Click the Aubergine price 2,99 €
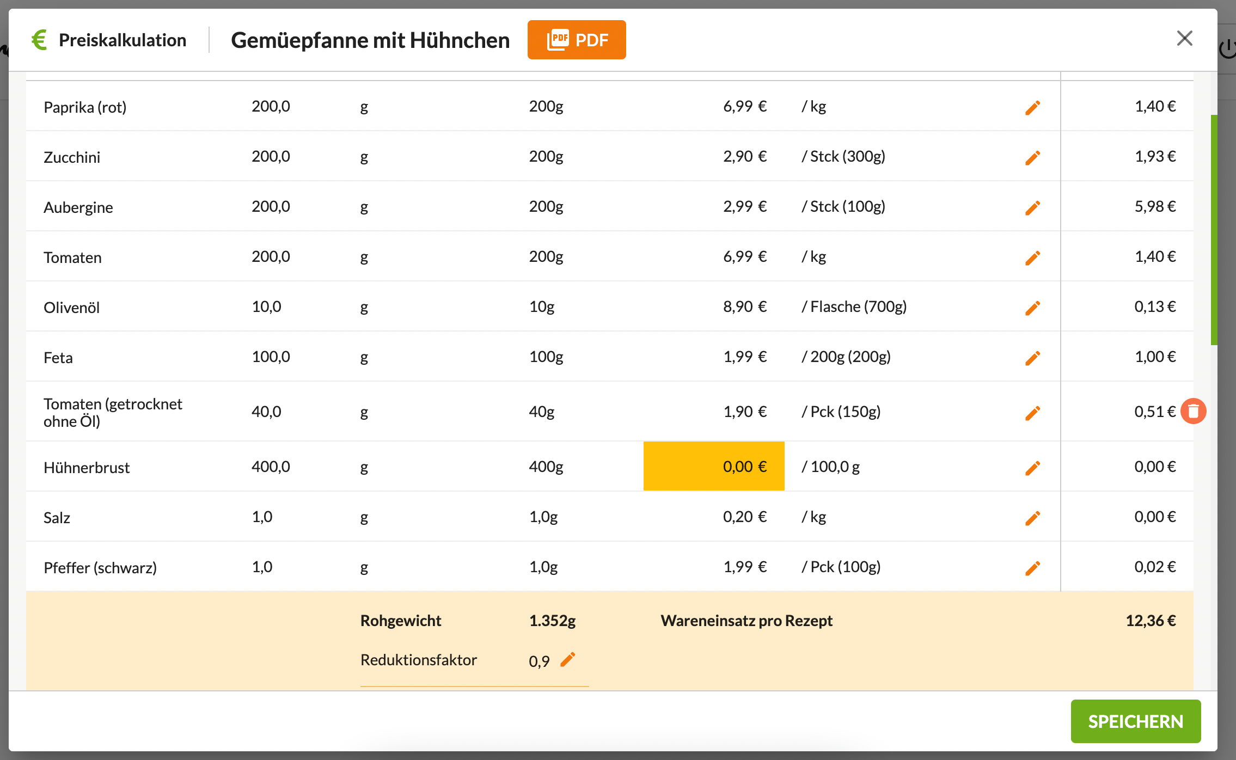 click(745, 206)
